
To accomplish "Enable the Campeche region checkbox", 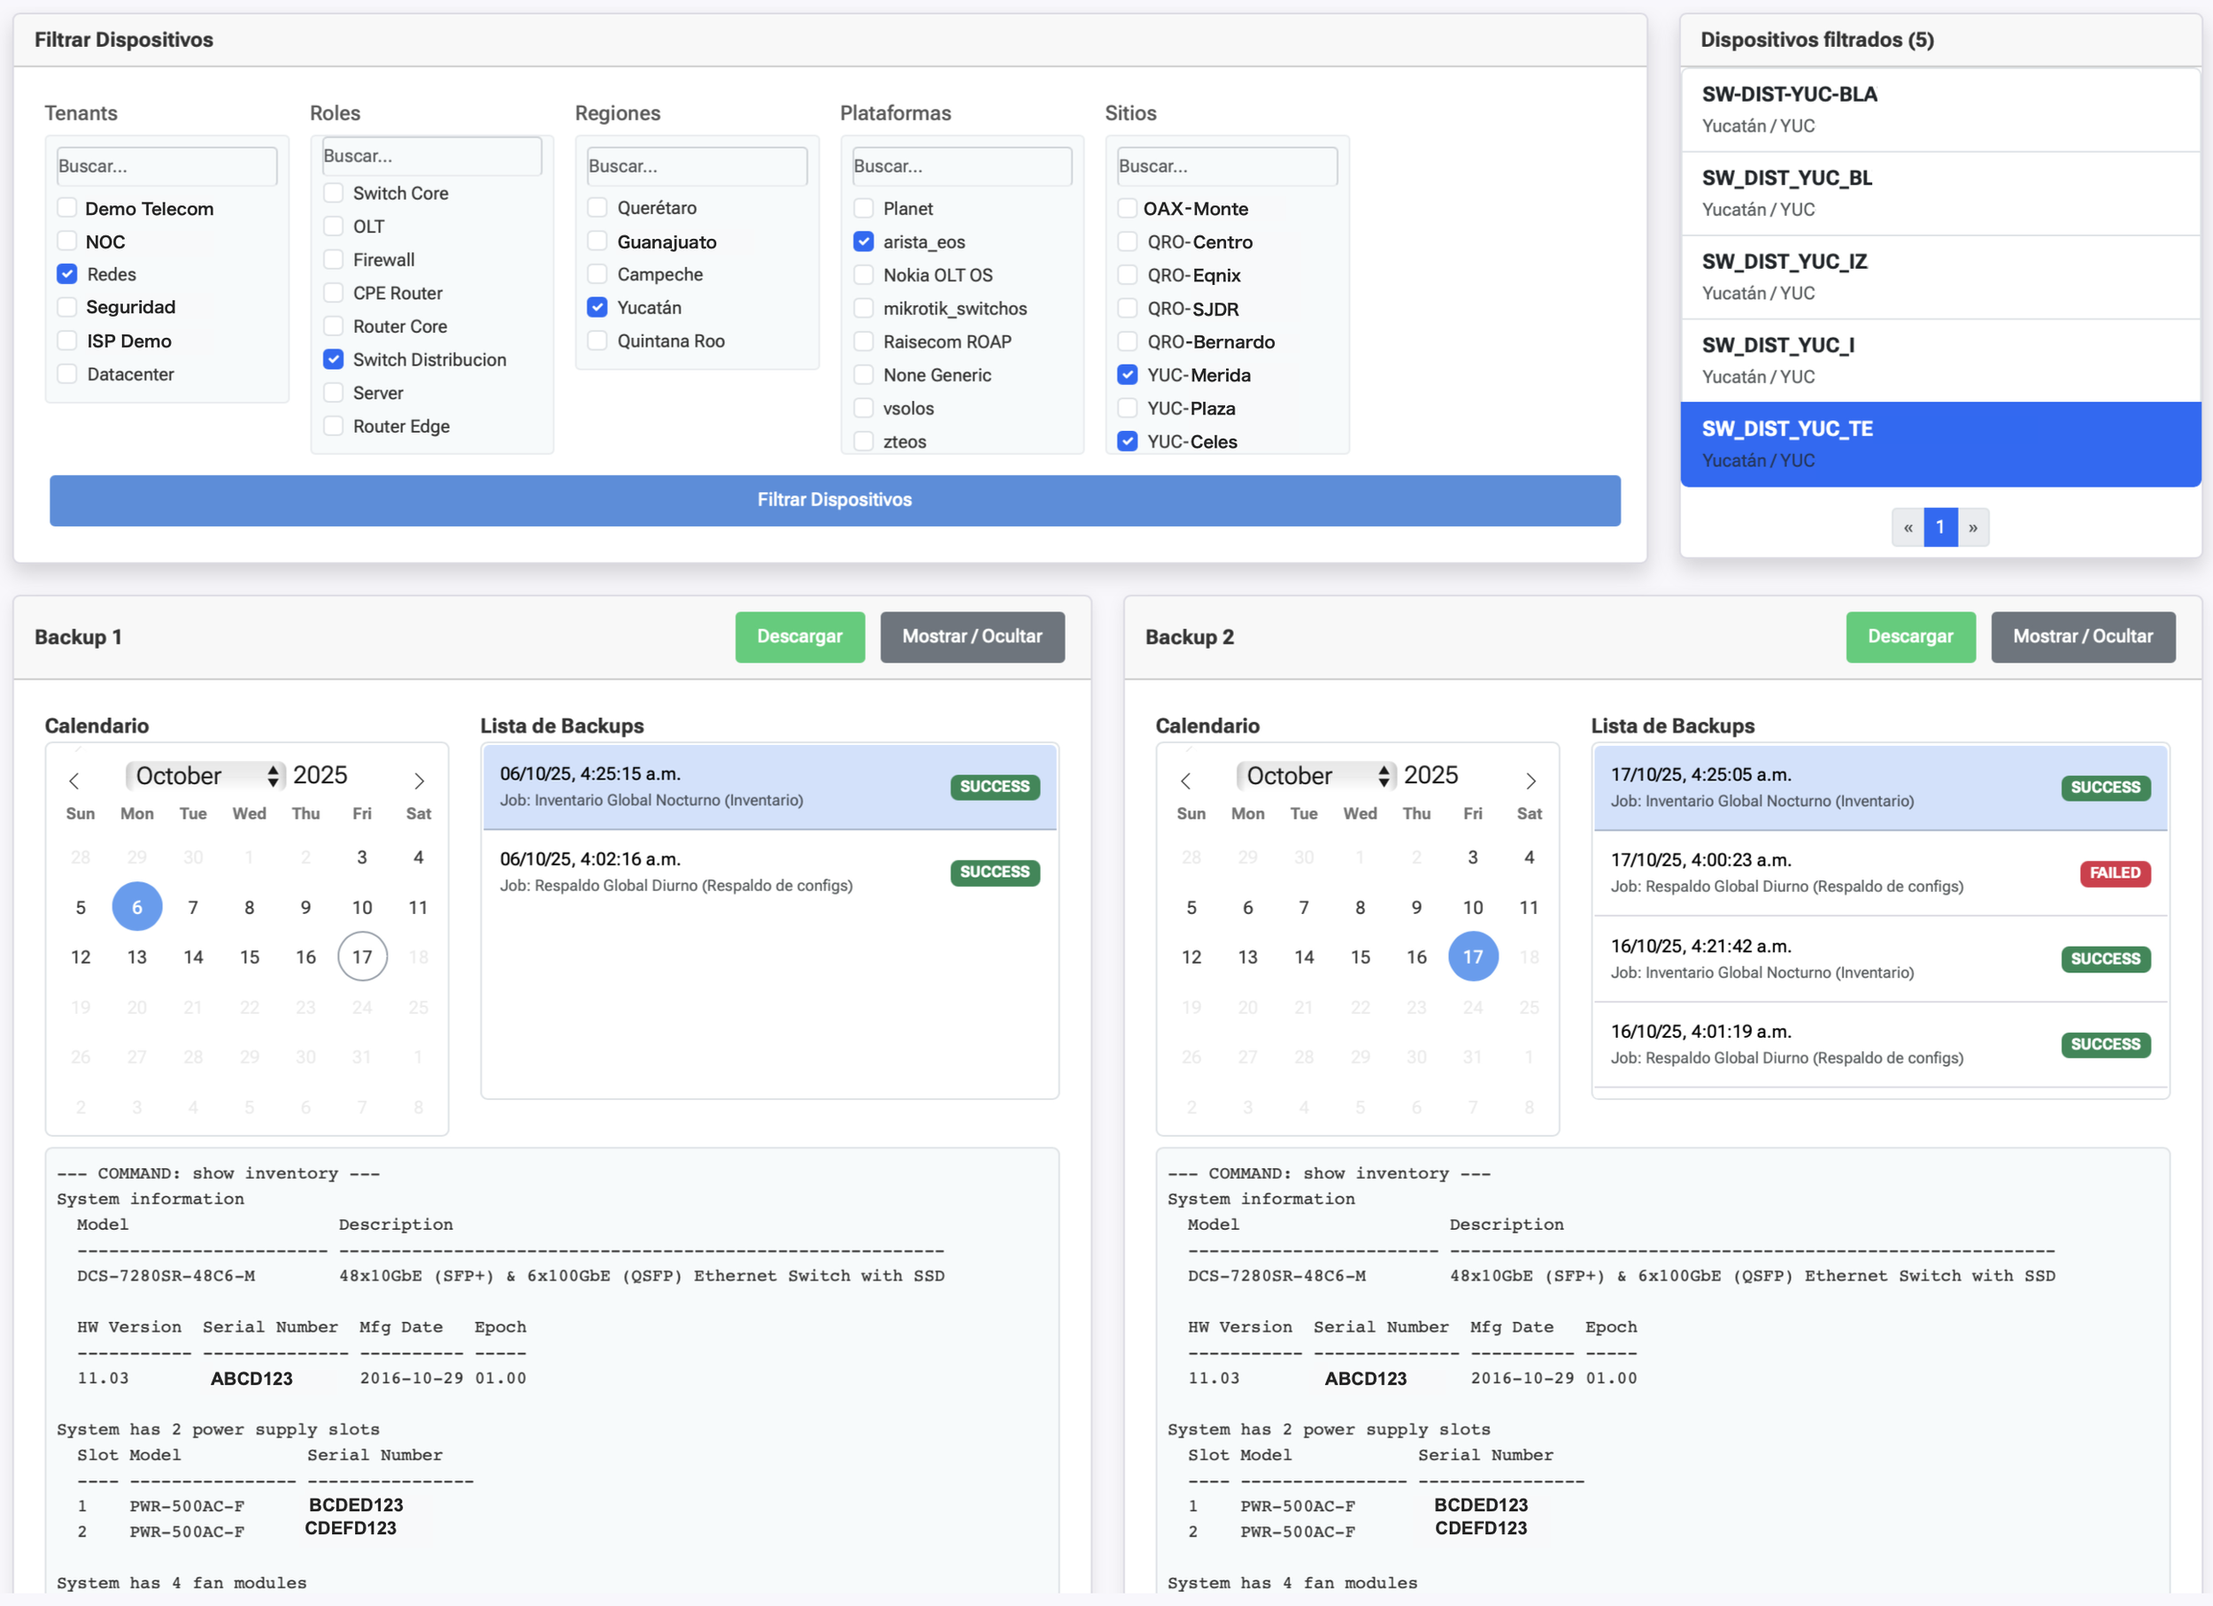I will coord(598,274).
